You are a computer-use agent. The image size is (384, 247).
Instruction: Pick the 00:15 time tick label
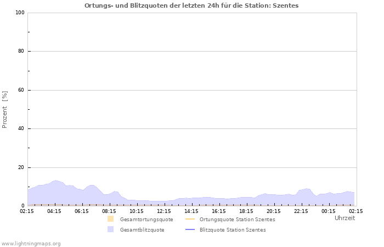pos(329,211)
